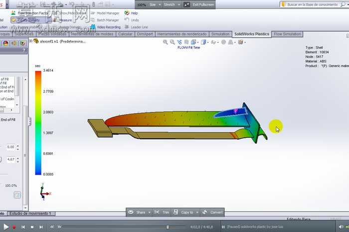Click Exit Fullscreen button
349x232 pixels.
199,4
